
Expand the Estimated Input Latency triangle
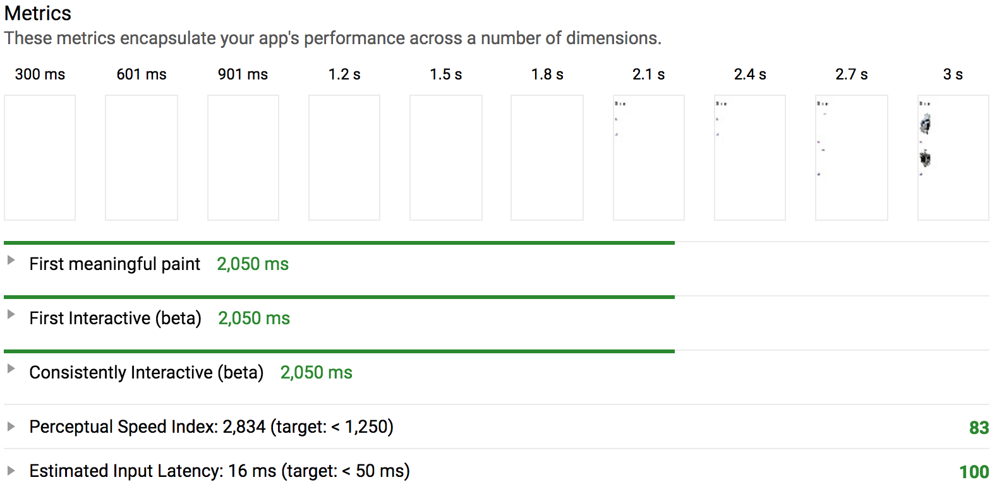tap(11, 471)
